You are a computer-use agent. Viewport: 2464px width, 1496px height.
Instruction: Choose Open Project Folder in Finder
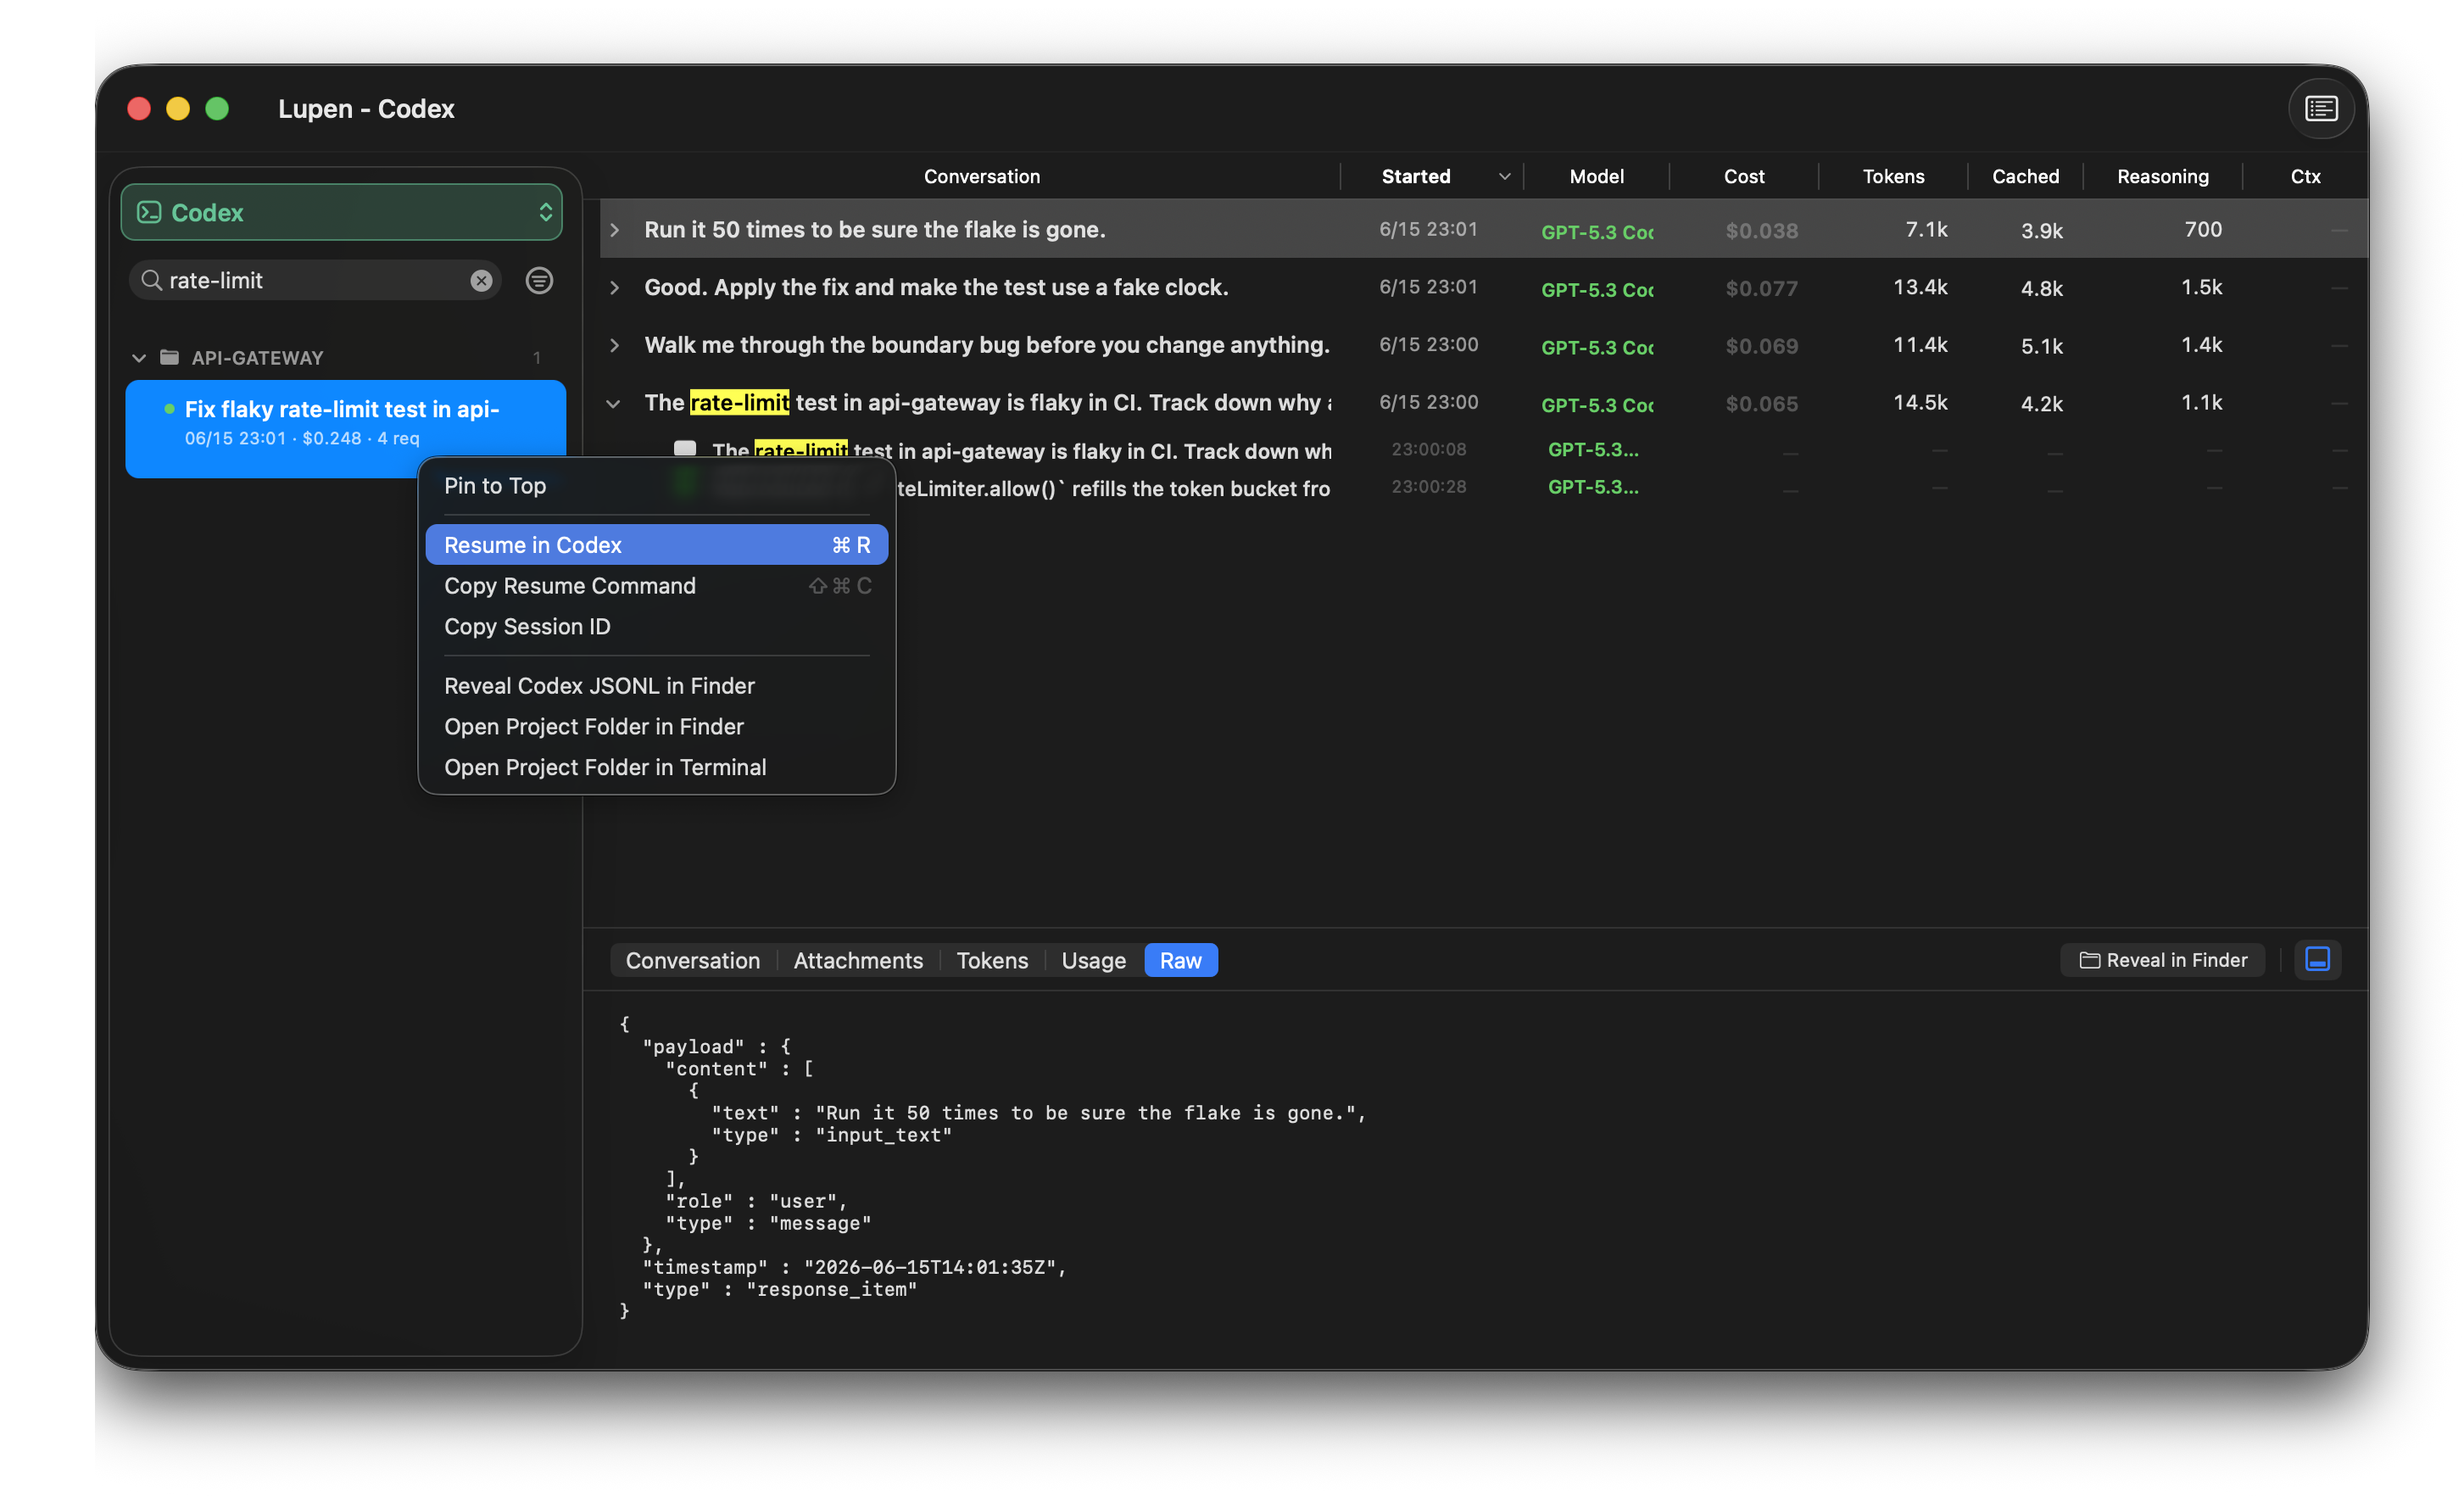[656, 727]
